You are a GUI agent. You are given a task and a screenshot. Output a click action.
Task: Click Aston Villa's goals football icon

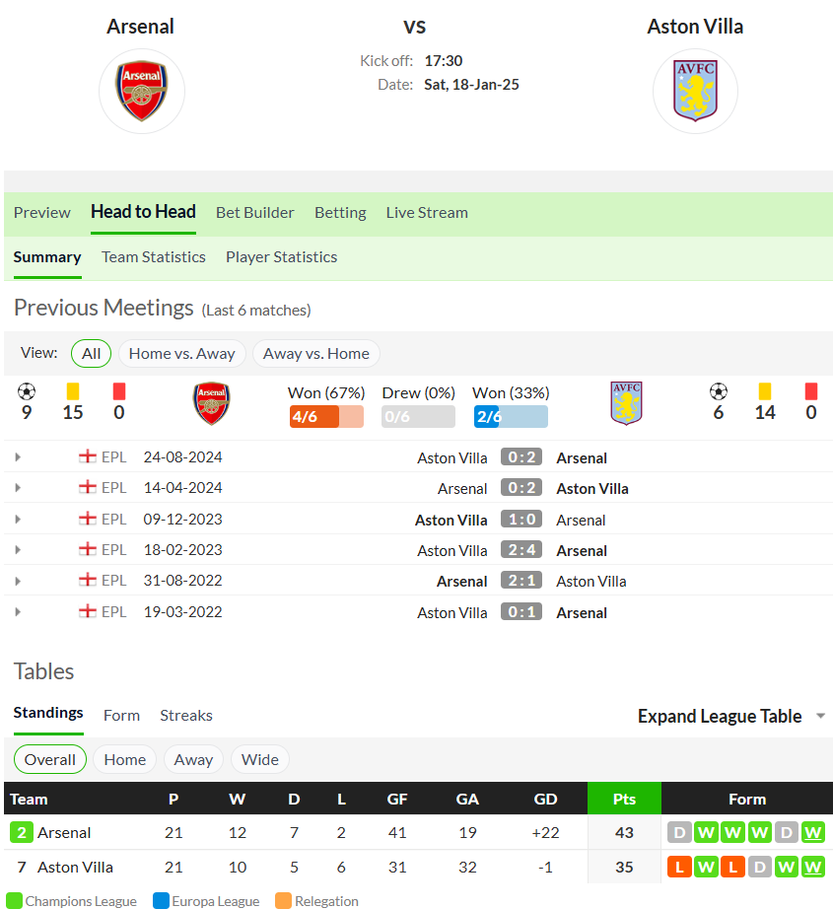point(719,391)
